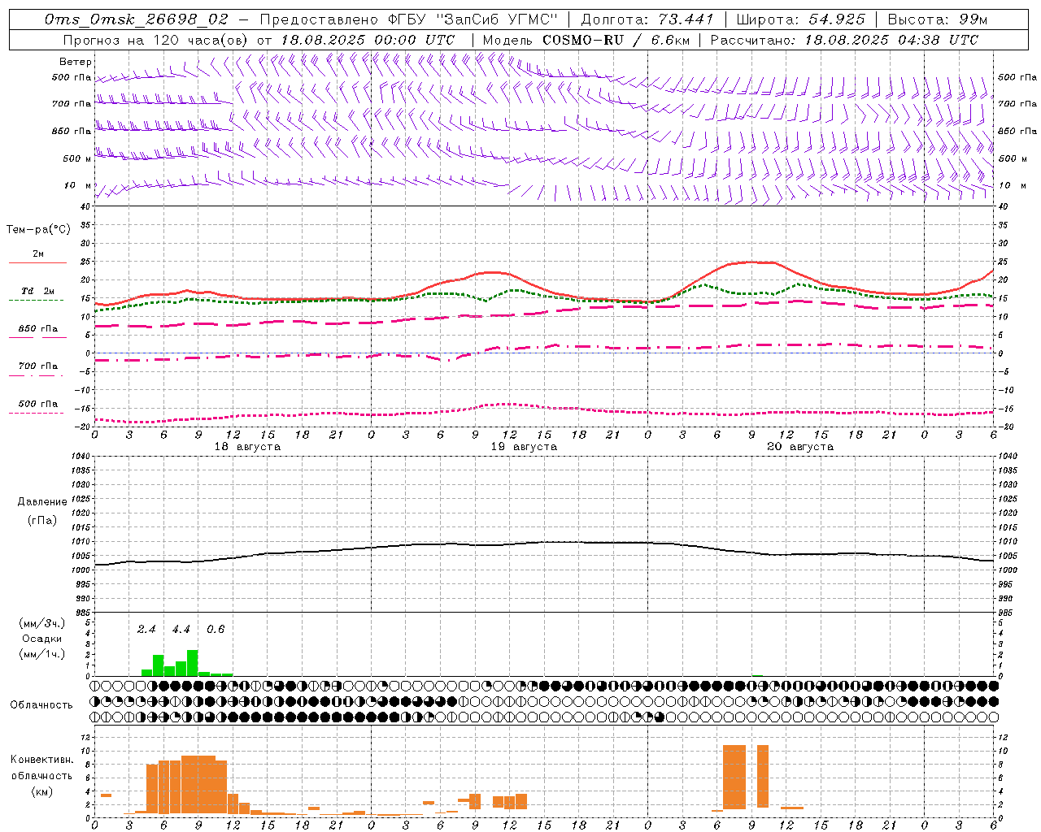This screenshot has width=1041, height=832.
Task: Click the 2м temperature legend label
Action: pyautogui.click(x=38, y=253)
